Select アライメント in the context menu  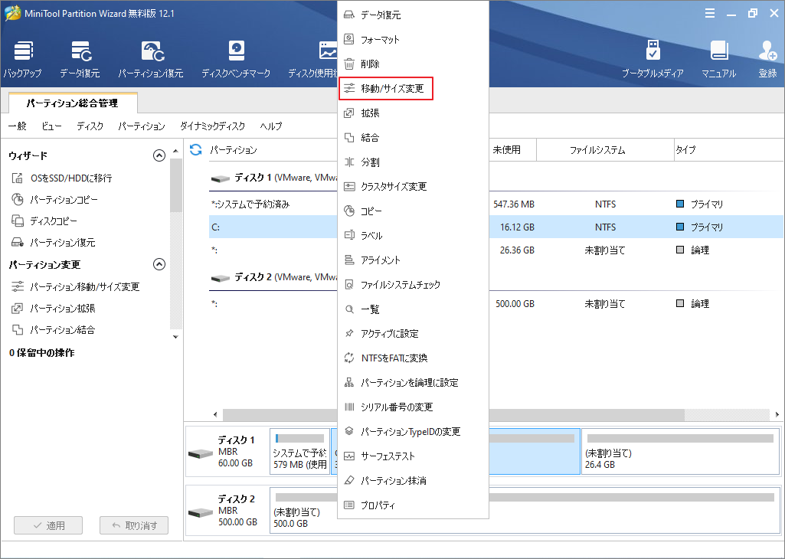413,260
